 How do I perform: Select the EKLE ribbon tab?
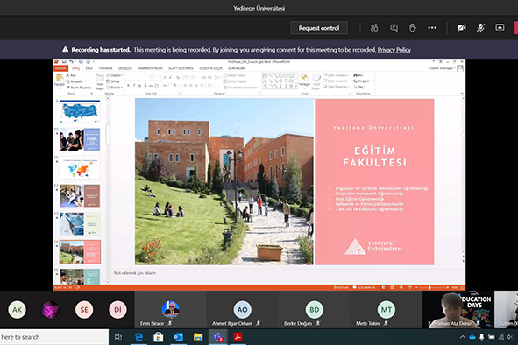pos(89,68)
